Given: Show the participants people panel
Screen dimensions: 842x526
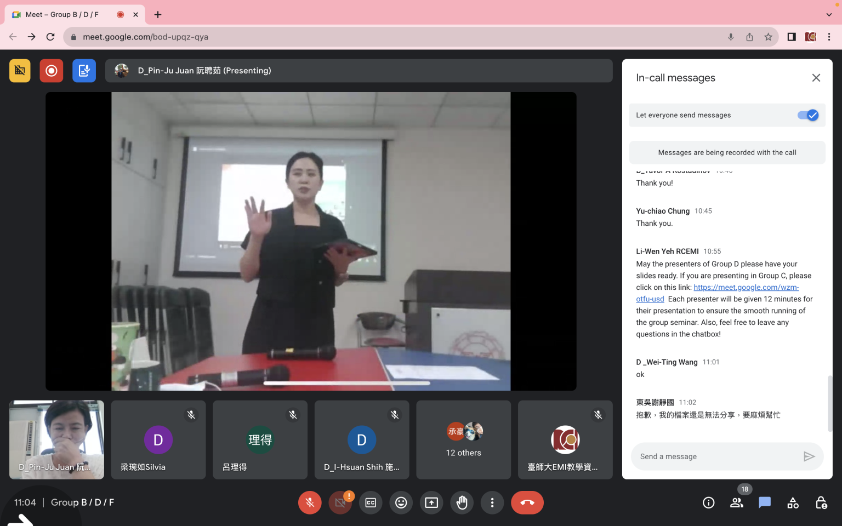Looking at the screenshot, I should tap(737, 502).
